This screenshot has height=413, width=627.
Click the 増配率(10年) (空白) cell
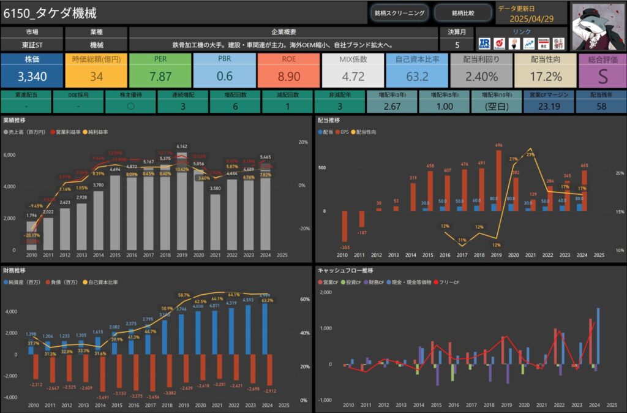tap(497, 107)
